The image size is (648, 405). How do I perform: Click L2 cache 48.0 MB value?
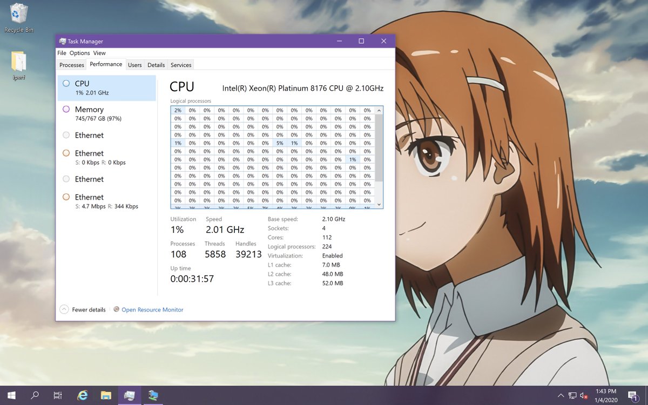[332, 274]
